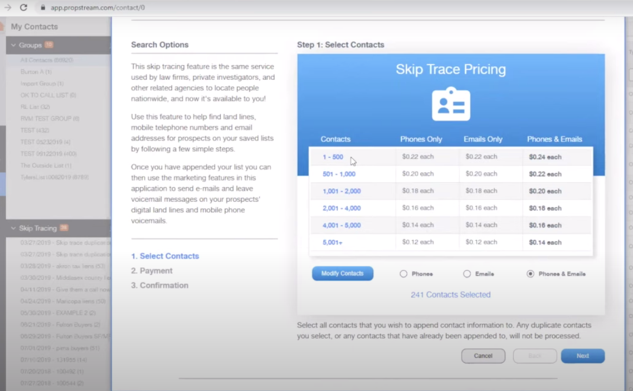633x391 pixels.
Task: Select the 2,001 - 4,000 pricing tier
Action: coord(342,208)
